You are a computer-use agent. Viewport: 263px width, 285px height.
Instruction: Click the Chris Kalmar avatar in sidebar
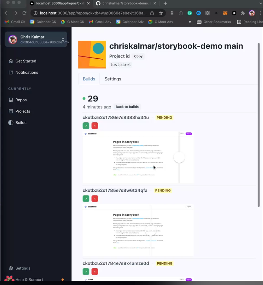pos(13,39)
